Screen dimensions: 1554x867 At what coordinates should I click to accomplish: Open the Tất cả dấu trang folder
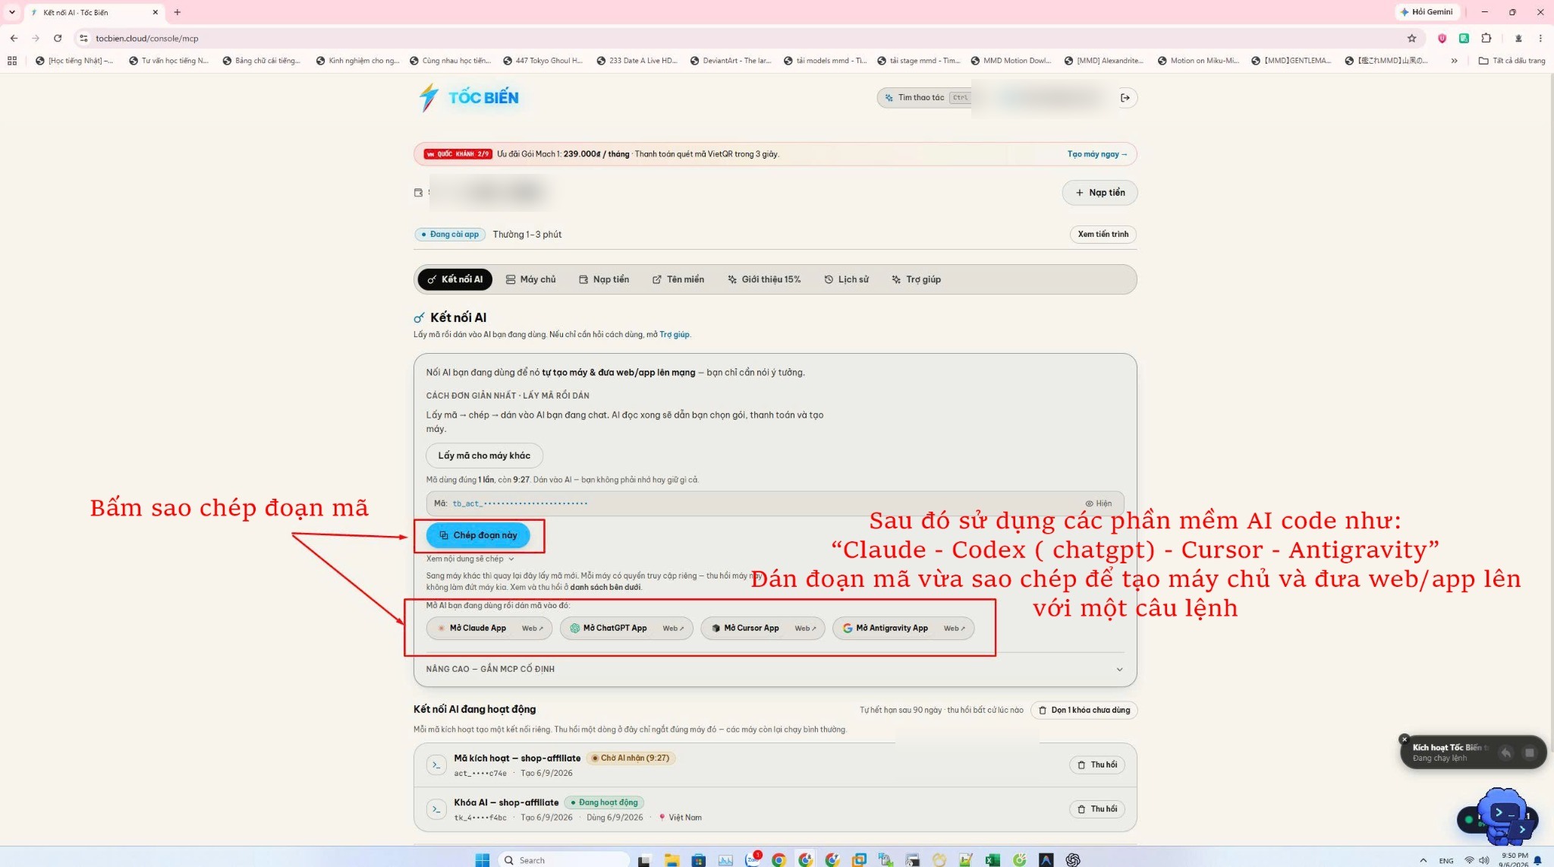tap(1512, 61)
